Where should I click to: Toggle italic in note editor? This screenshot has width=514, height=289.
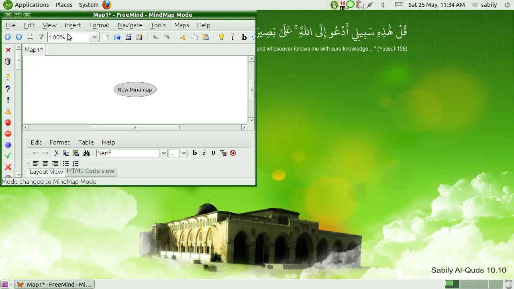coord(204,153)
